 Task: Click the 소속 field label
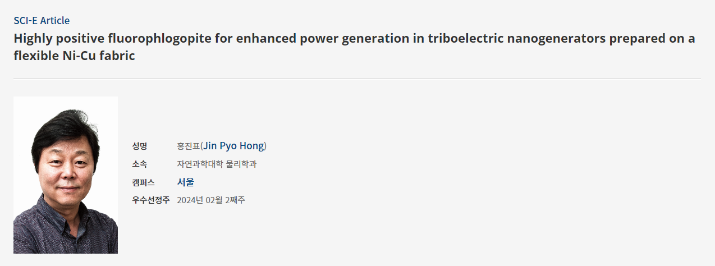(140, 164)
